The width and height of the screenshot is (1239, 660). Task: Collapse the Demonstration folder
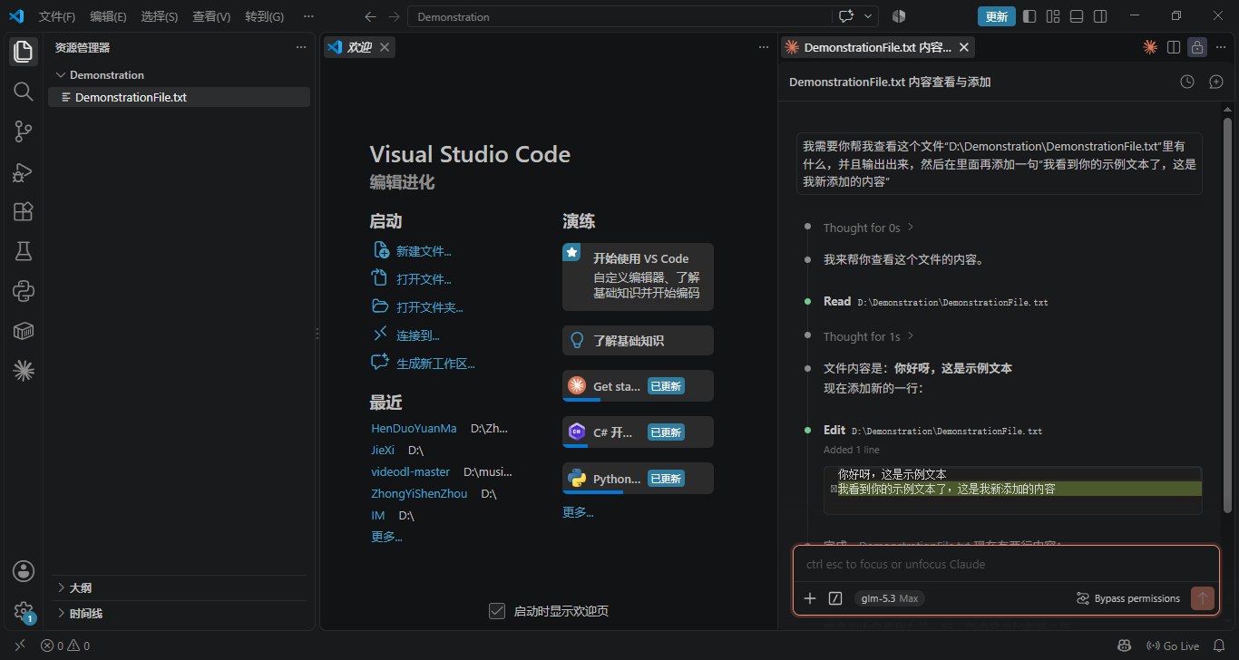pyautogui.click(x=100, y=75)
